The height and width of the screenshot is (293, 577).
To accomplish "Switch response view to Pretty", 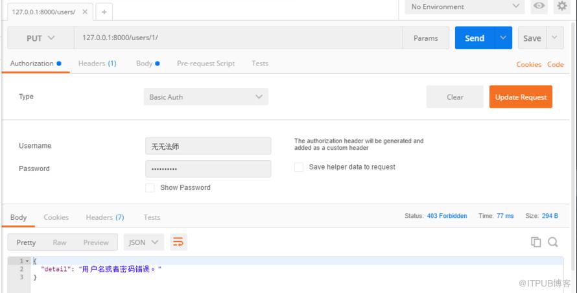I will pyautogui.click(x=26, y=242).
